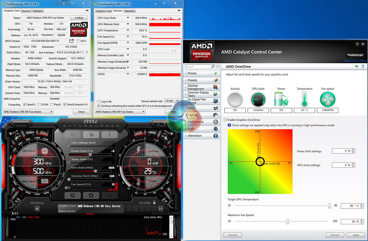Open the Sensor refresh rate dropdown
Screen dimensions: 368x241
(x=172, y=101)
